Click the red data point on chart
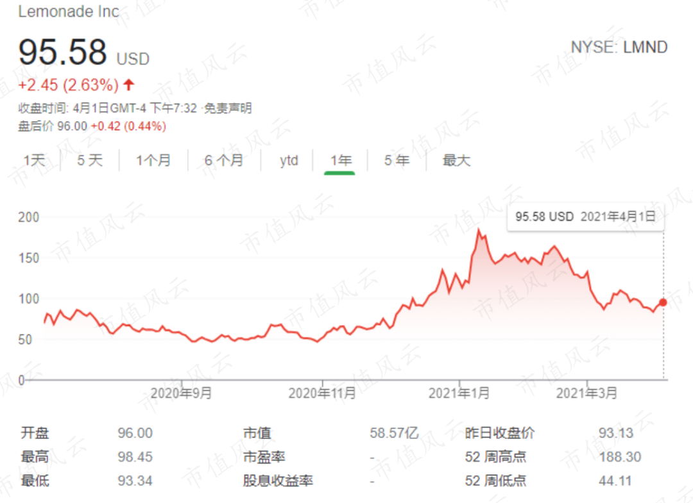693x503 pixels. [x=663, y=302]
